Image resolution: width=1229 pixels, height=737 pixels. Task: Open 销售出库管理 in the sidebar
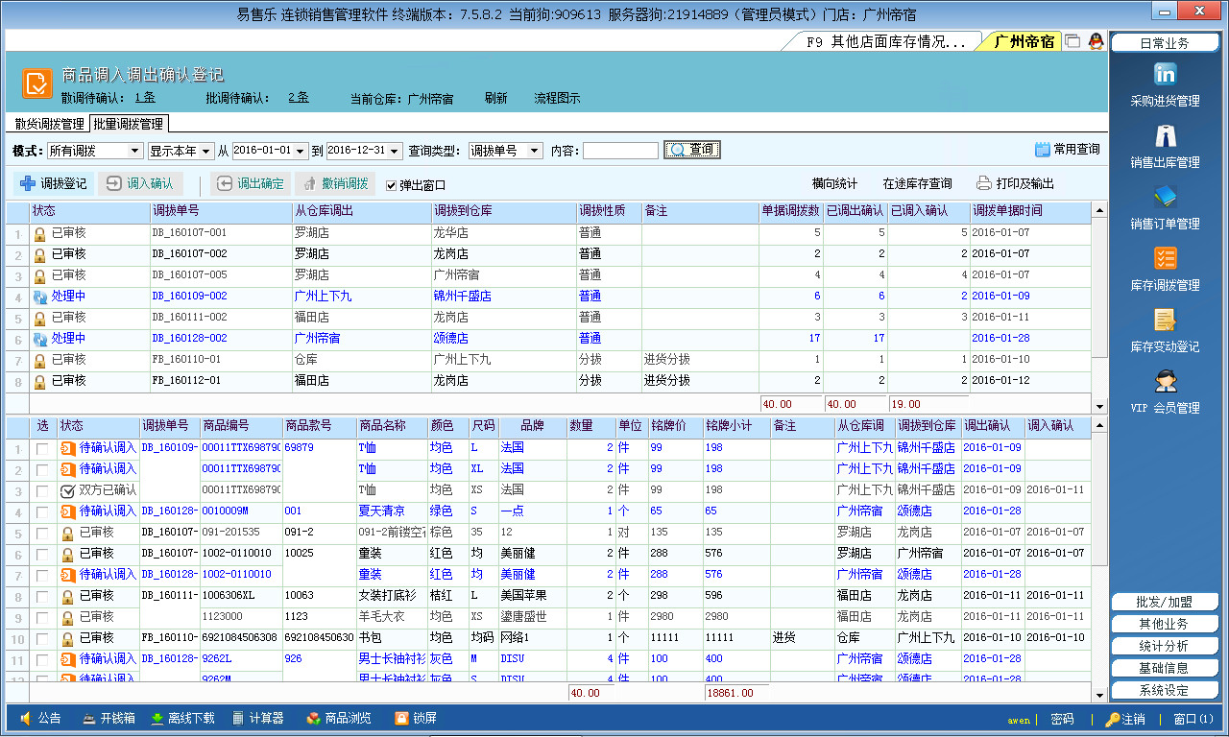pos(1164,146)
